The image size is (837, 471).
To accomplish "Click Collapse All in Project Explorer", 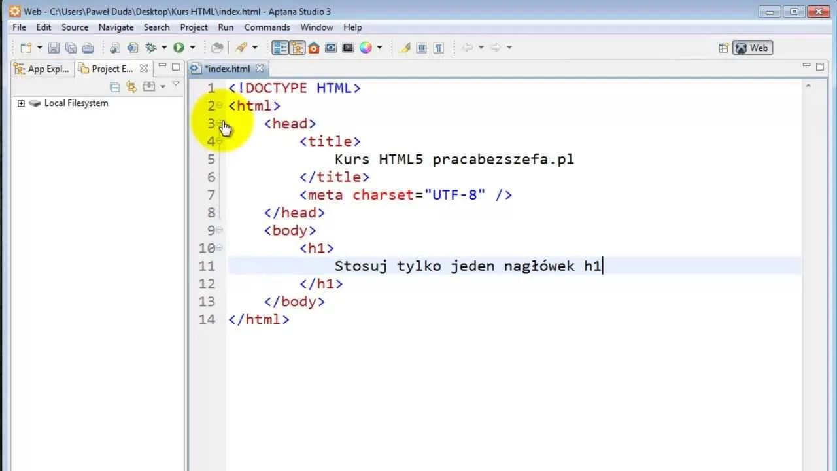I will pos(115,87).
